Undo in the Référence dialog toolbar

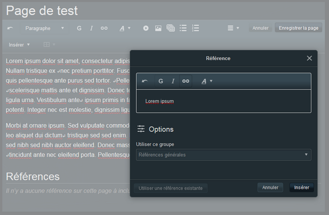[144, 81]
